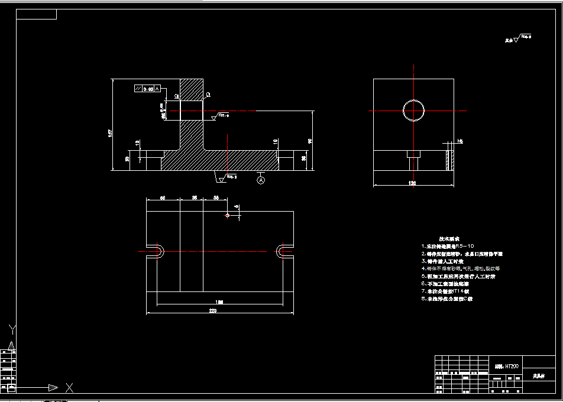Select the 157 height dimension
Image resolution: width=563 pixels, height=402 pixels.
(x=110, y=134)
